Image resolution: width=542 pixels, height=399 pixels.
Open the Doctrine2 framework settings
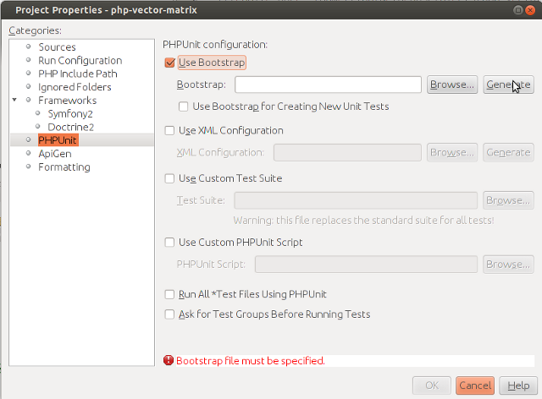[71, 127]
